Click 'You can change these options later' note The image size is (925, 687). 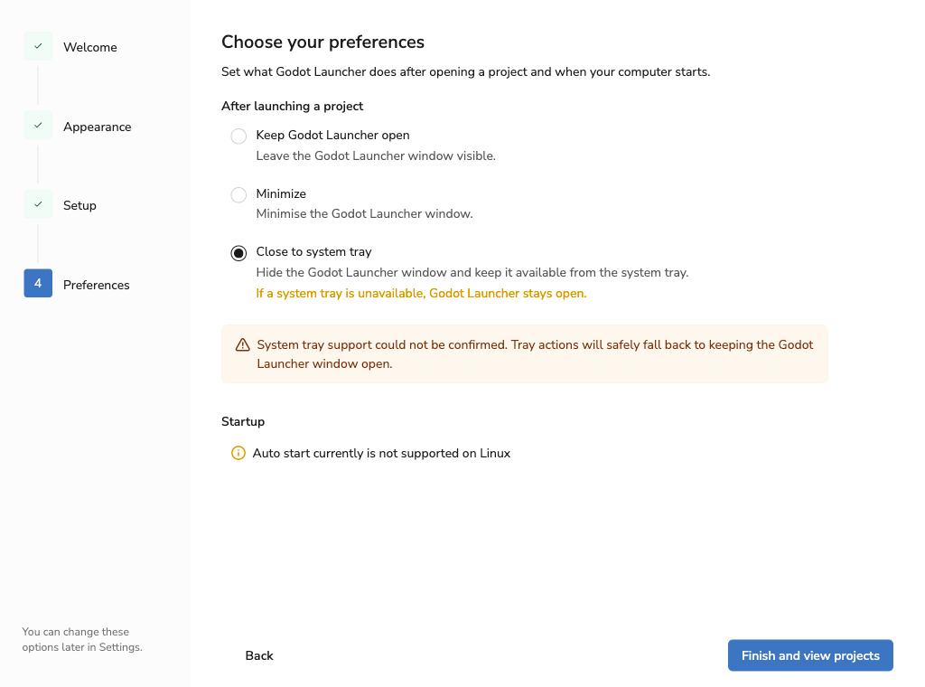[x=82, y=640]
